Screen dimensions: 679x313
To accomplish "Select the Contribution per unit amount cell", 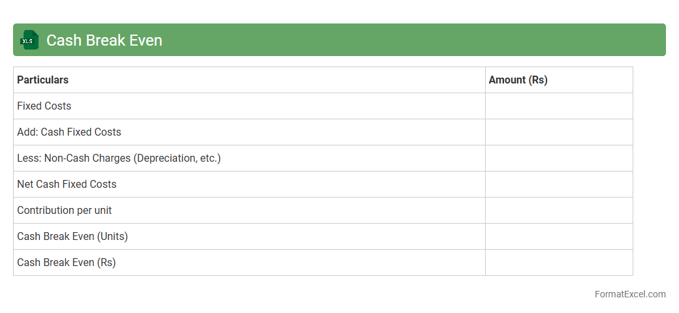I will tap(559, 210).
